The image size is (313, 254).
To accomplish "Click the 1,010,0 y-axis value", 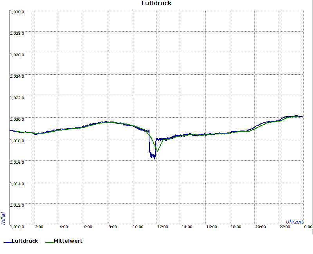I will (17, 227).
